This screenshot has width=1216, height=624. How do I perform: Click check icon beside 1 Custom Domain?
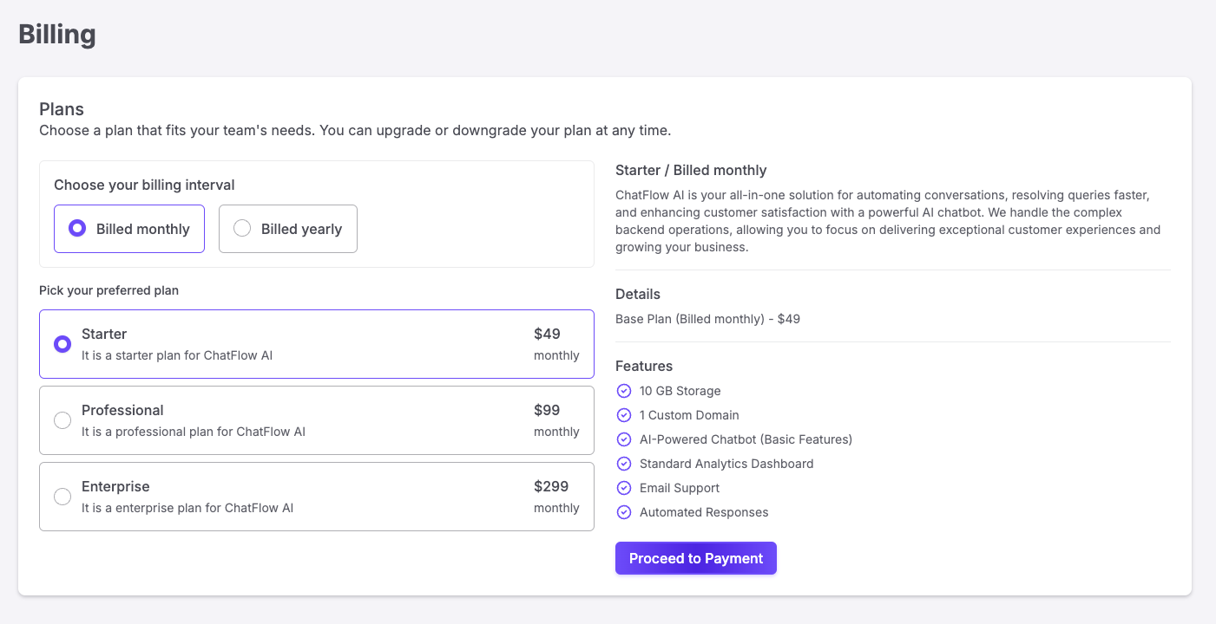coord(623,415)
